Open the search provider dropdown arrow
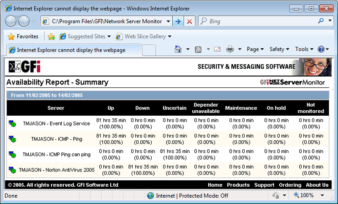338x204 pixels. pyautogui.click(x=330, y=21)
